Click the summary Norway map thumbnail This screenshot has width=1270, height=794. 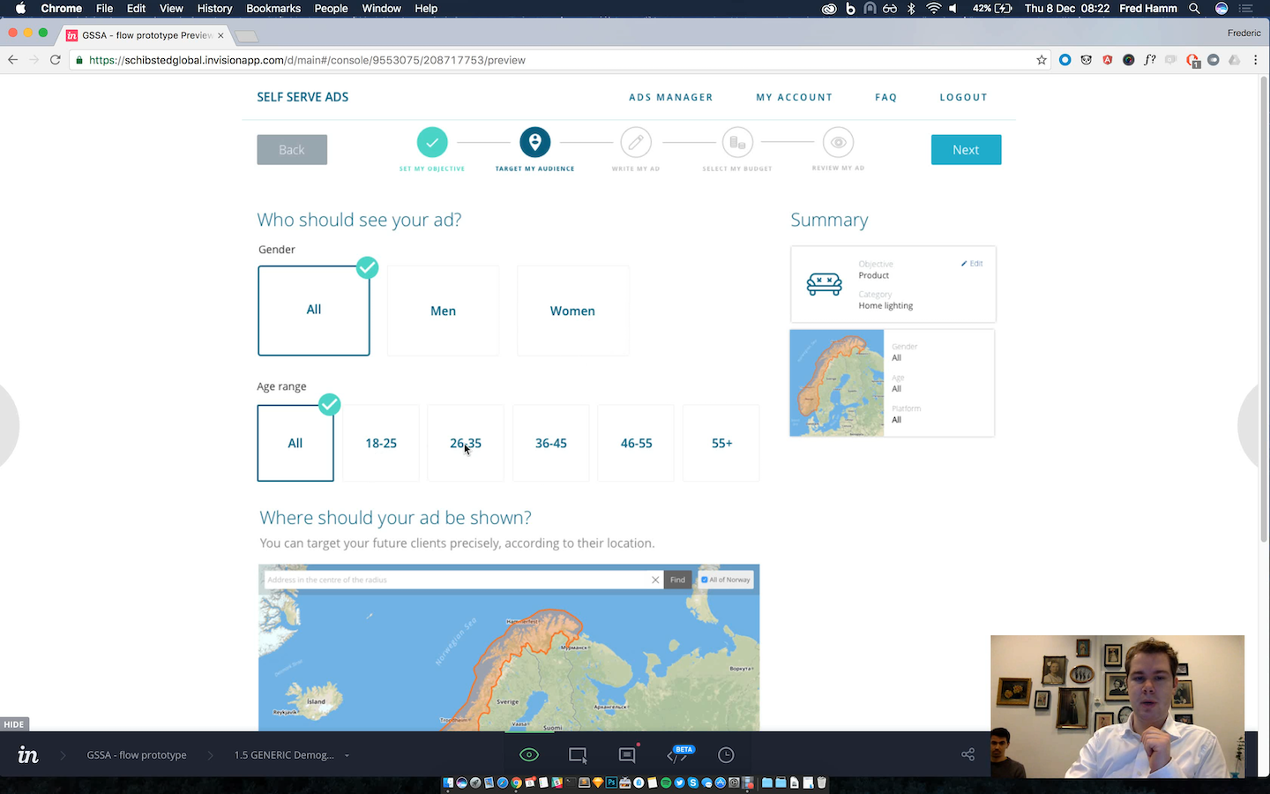837,383
